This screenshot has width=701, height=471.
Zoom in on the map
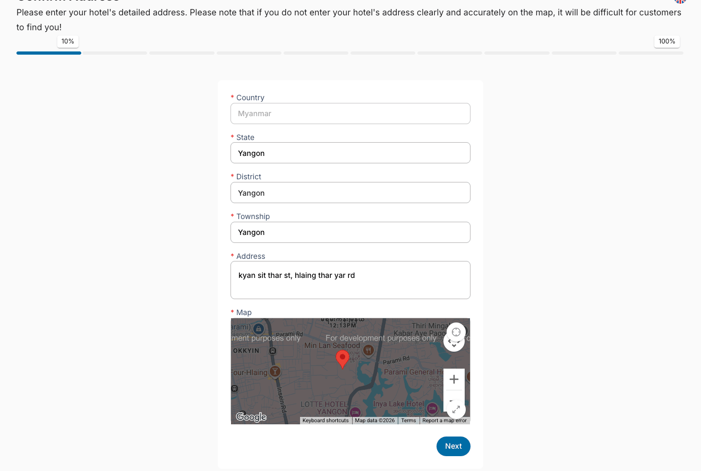[454, 379]
